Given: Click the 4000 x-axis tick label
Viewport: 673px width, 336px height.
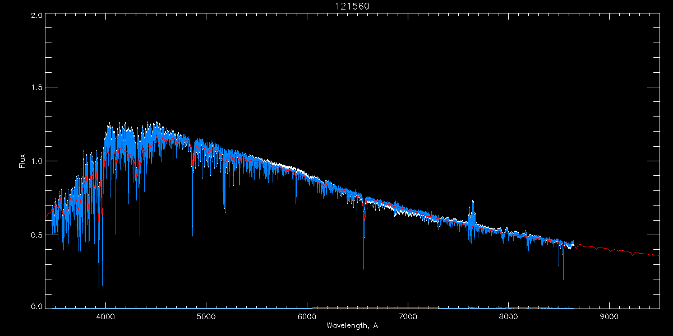Looking at the screenshot, I should pos(105,316).
